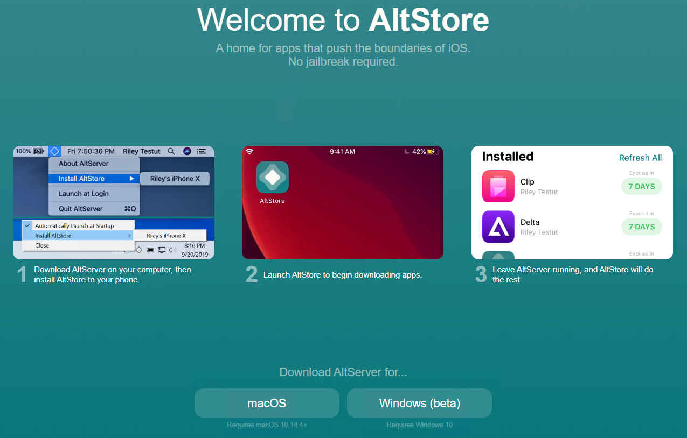Expand Windows Install AltStore submenu chevron
The width and height of the screenshot is (687, 438).
[129, 236]
